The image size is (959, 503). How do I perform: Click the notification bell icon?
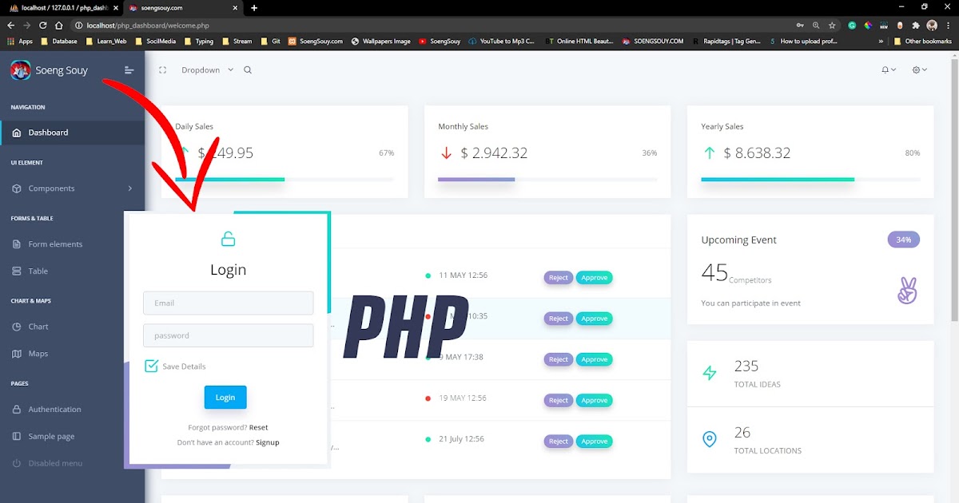(884, 69)
